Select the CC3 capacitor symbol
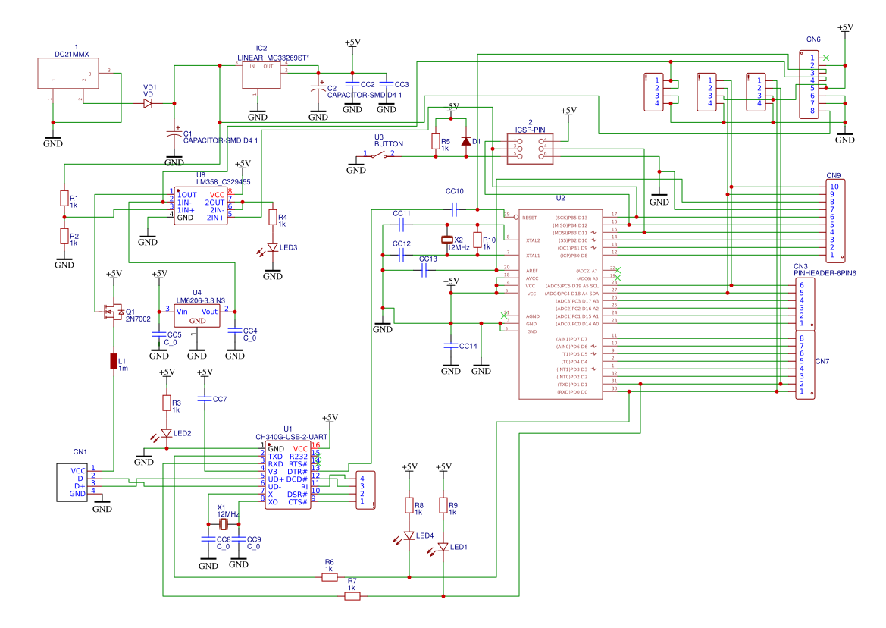 point(387,85)
